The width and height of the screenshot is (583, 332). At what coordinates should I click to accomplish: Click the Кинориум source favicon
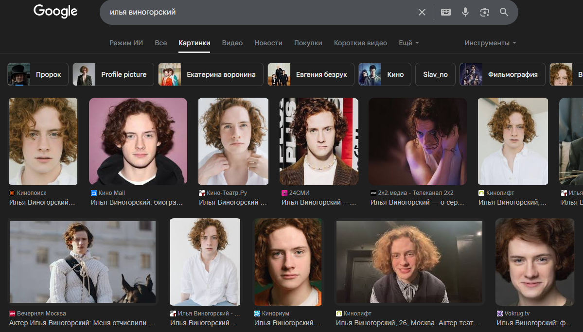tap(257, 314)
